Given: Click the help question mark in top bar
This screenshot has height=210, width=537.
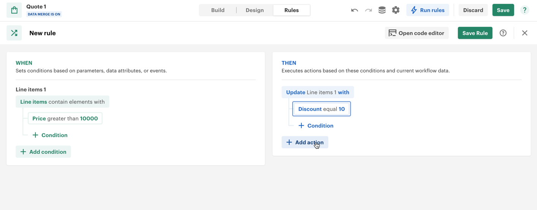Looking at the screenshot, I should pos(524,10).
